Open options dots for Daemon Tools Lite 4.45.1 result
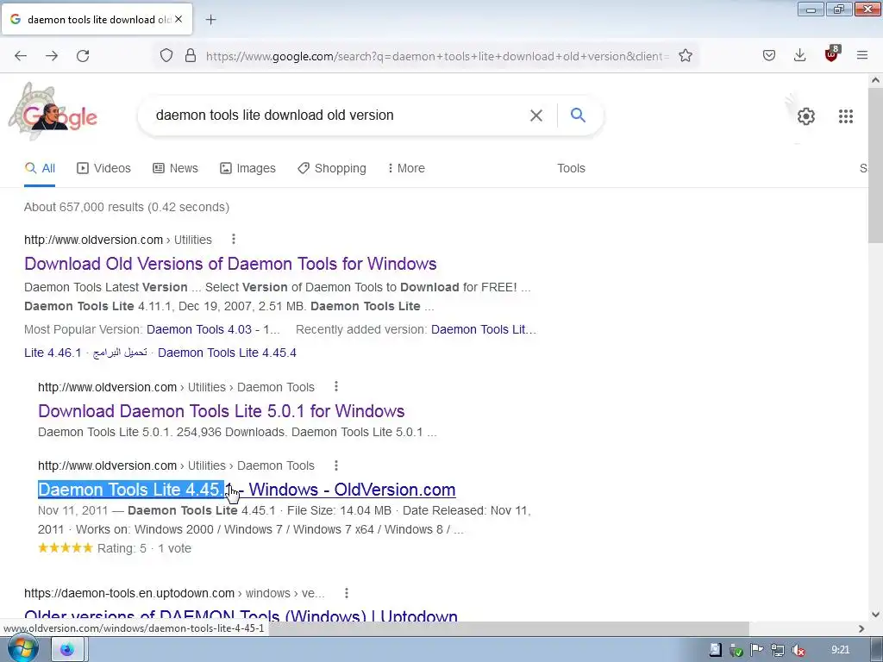 336,465
